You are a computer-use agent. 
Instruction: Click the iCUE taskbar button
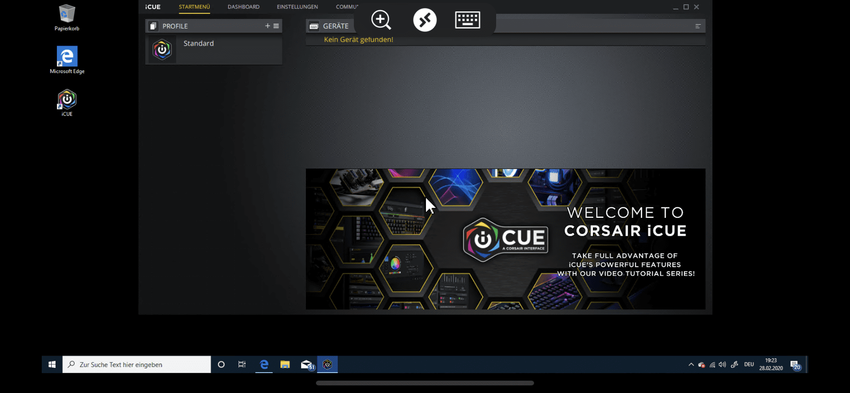tap(327, 365)
